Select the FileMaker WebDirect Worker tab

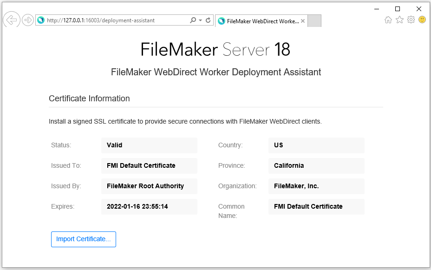click(x=260, y=20)
